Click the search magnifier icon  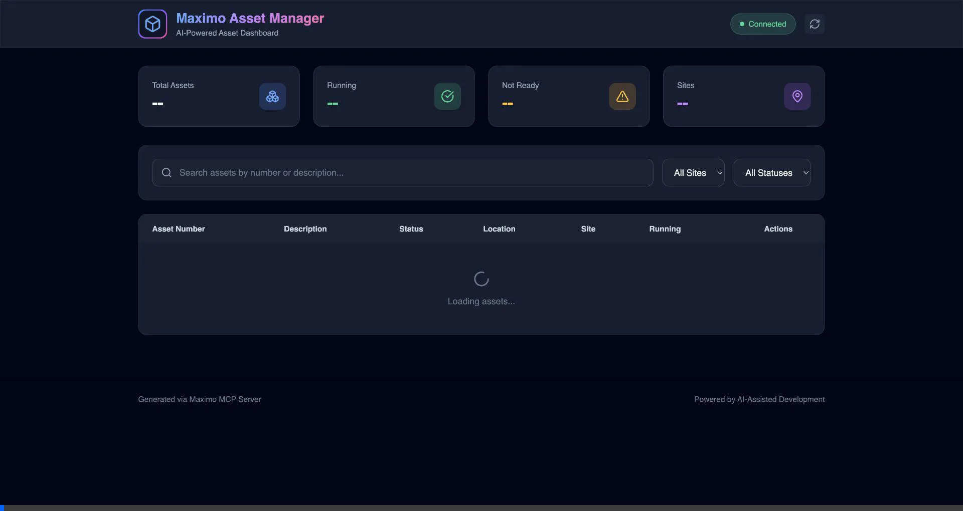(x=167, y=172)
